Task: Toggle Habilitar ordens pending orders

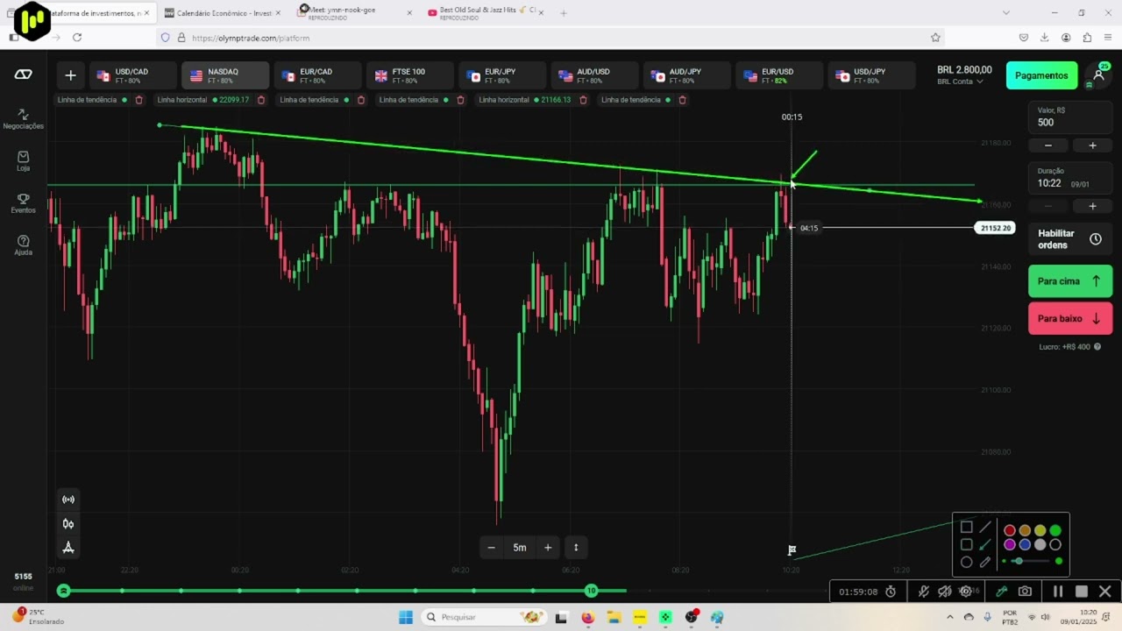Action: pos(1070,239)
